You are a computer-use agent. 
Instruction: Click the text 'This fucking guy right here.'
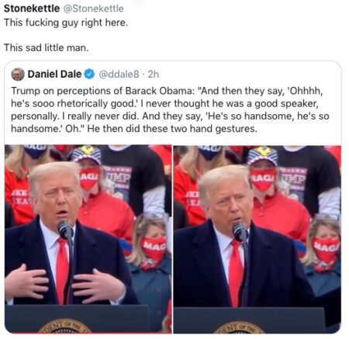tap(66, 22)
